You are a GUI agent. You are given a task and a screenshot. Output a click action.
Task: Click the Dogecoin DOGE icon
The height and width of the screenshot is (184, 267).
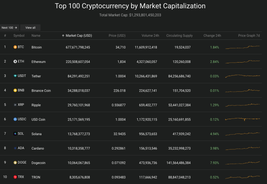15,163
